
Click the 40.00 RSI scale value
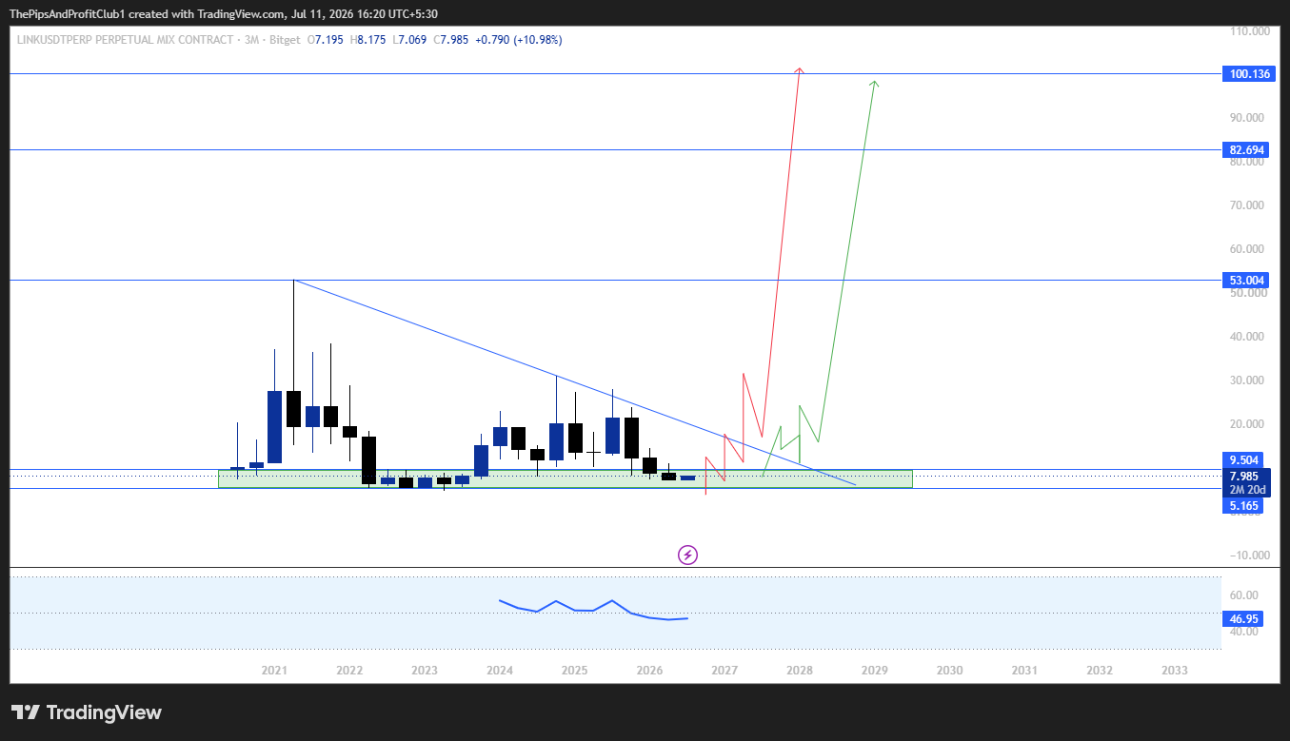1245,632
